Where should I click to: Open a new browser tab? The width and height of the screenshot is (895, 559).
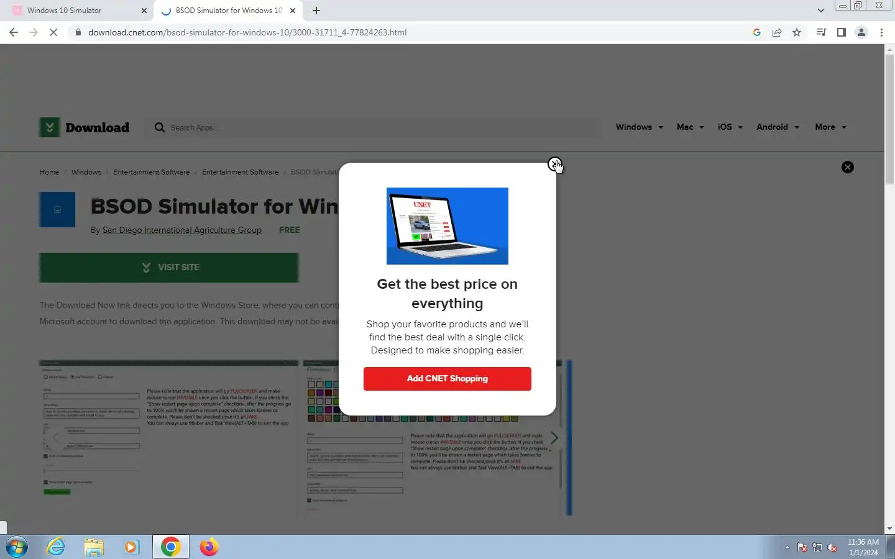click(316, 11)
